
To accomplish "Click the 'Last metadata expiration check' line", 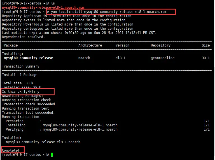I will (79, 33).
